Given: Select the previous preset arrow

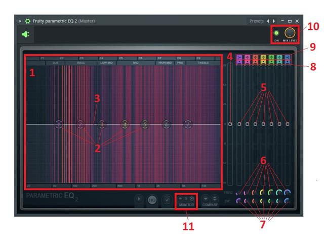Looking at the screenshot, I should pyautogui.click(x=268, y=21).
